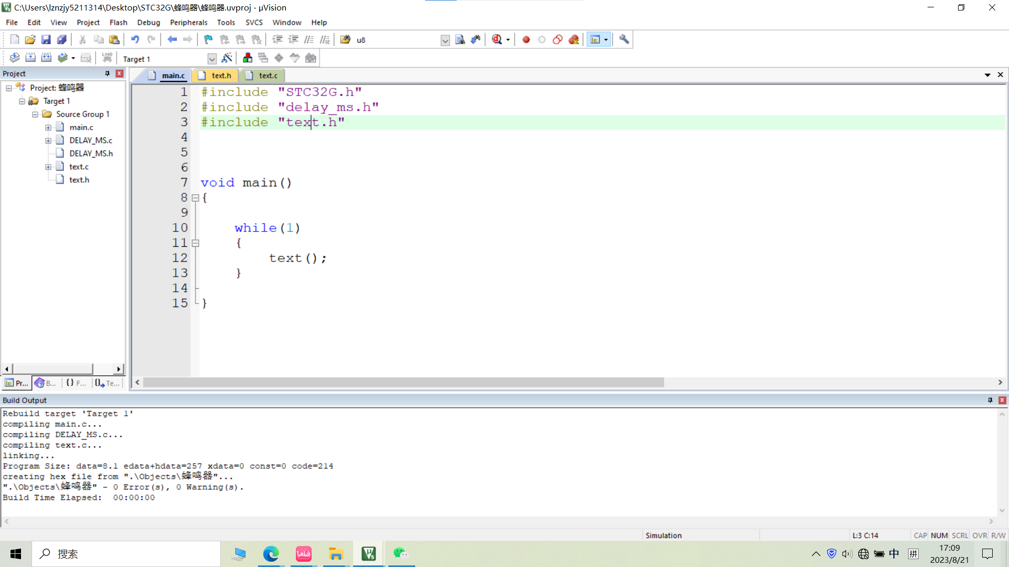Toggle auto-hide pin on Build Output panel
1009x567 pixels.
(x=990, y=400)
